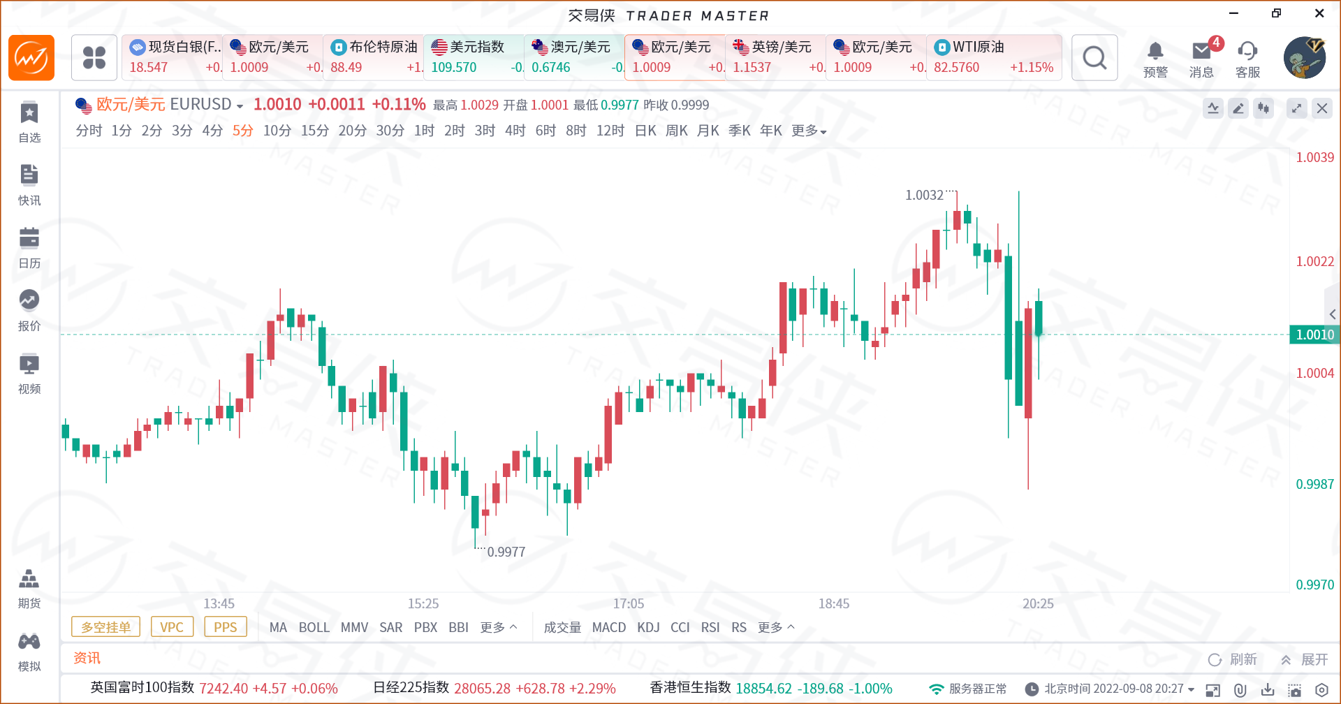Open the 消息 messages inbox

pyautogui.click(x=1201, y=58)
